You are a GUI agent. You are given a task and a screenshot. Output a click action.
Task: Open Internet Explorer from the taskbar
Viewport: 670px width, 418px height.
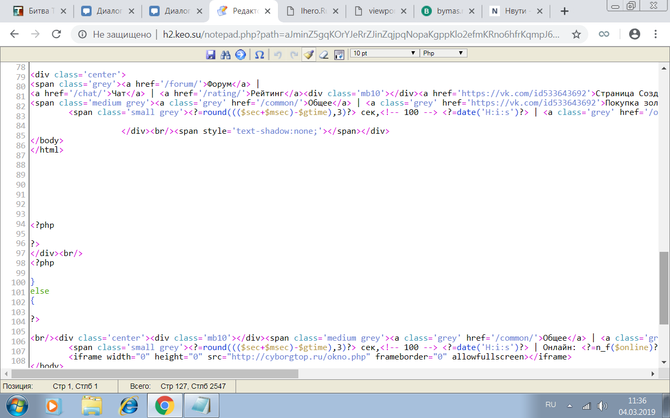point(128,405)
